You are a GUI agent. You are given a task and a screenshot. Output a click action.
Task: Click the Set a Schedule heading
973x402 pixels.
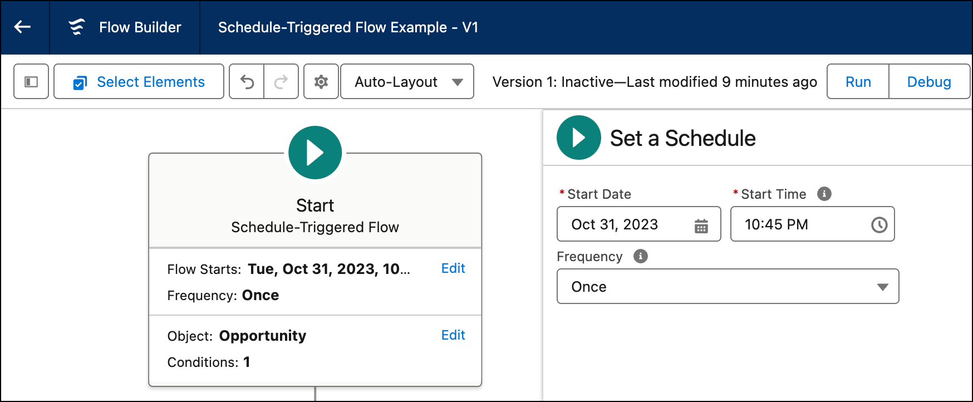[x=683, y=138]
